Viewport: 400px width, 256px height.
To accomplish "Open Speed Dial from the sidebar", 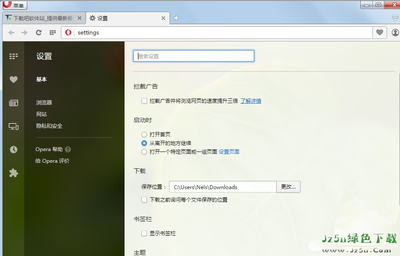I will click(x=13, y=56).
